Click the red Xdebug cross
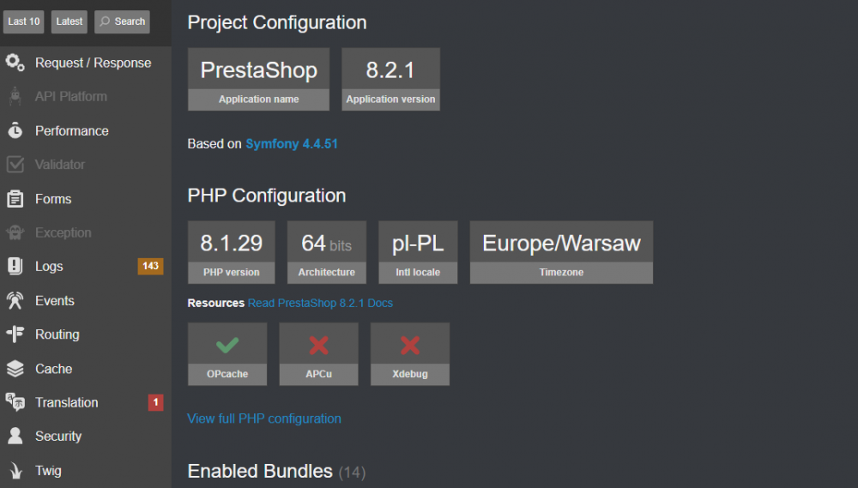The image size is (858, 488). click(x=410, y=346)
